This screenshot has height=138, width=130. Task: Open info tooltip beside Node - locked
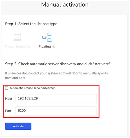[x=28, y=47]
